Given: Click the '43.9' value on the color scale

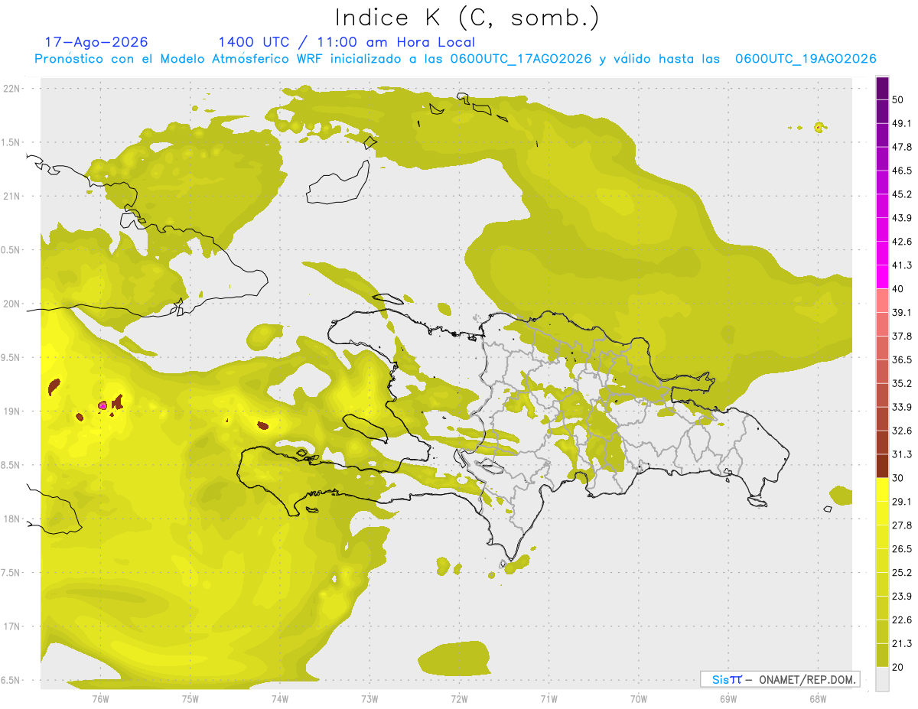Looking at the screenshot, I should coord(902,218).
